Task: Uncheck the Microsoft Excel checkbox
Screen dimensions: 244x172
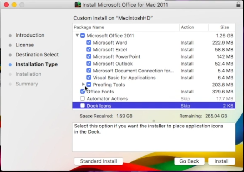Action: click(x=89, y=49)
